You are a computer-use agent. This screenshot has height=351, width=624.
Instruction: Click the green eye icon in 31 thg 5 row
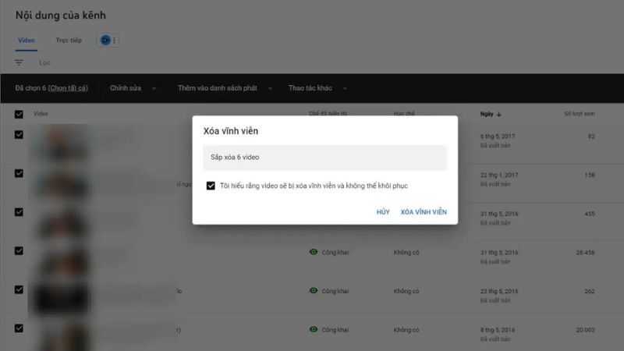point(314,252)
